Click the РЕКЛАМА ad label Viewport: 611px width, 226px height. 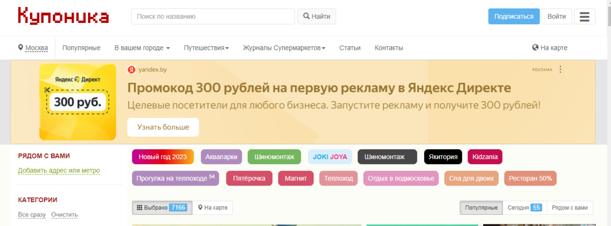pos(542,70)
